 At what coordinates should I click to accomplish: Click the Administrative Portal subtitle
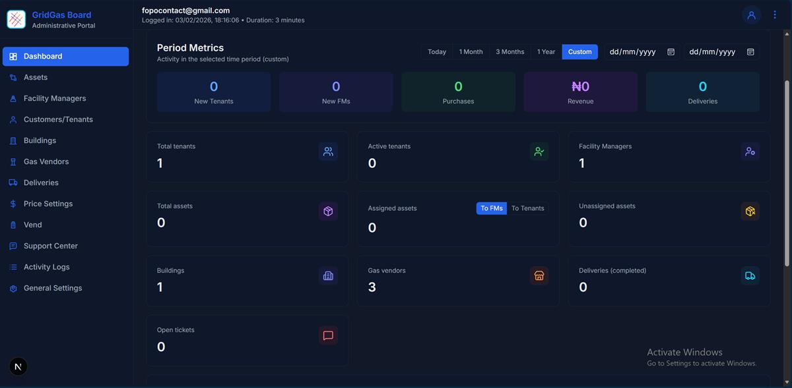pos(63,26)
